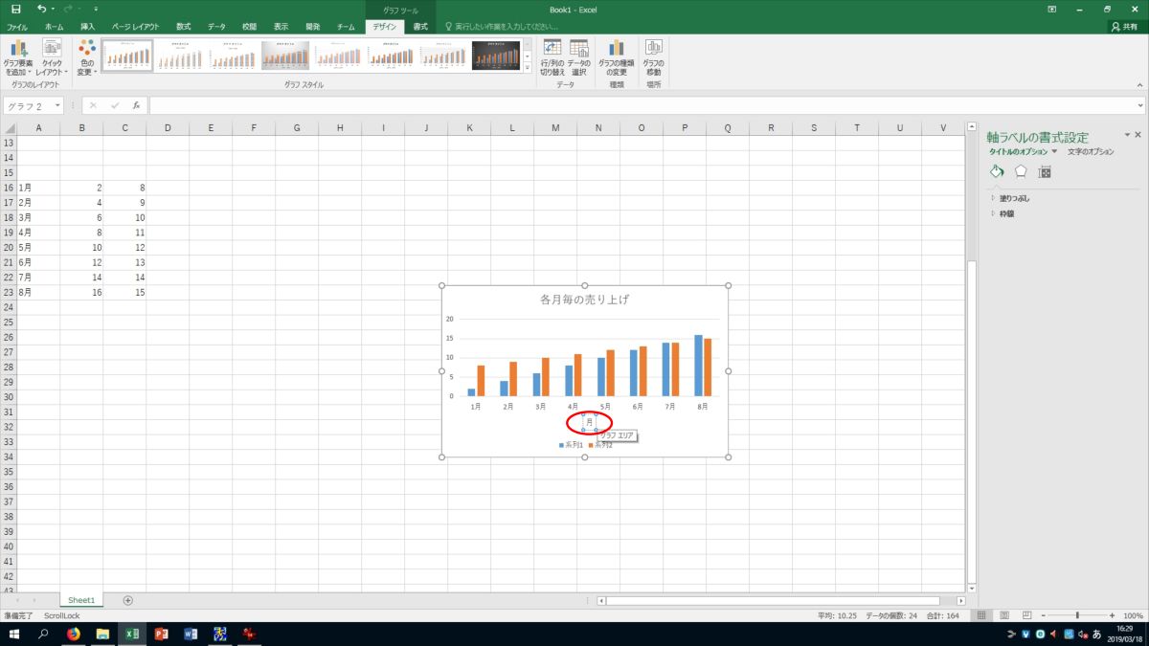Click the formula bar cancel X icon

click(x=93, y=105)
